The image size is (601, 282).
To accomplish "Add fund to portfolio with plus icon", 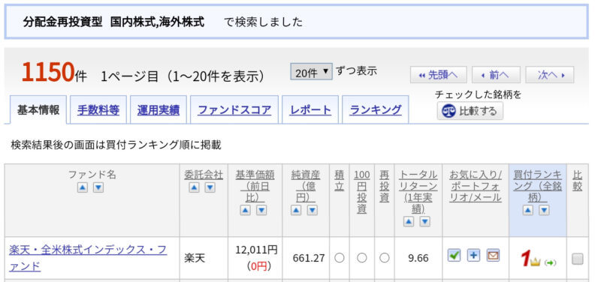I will click(x=474, y=255).
